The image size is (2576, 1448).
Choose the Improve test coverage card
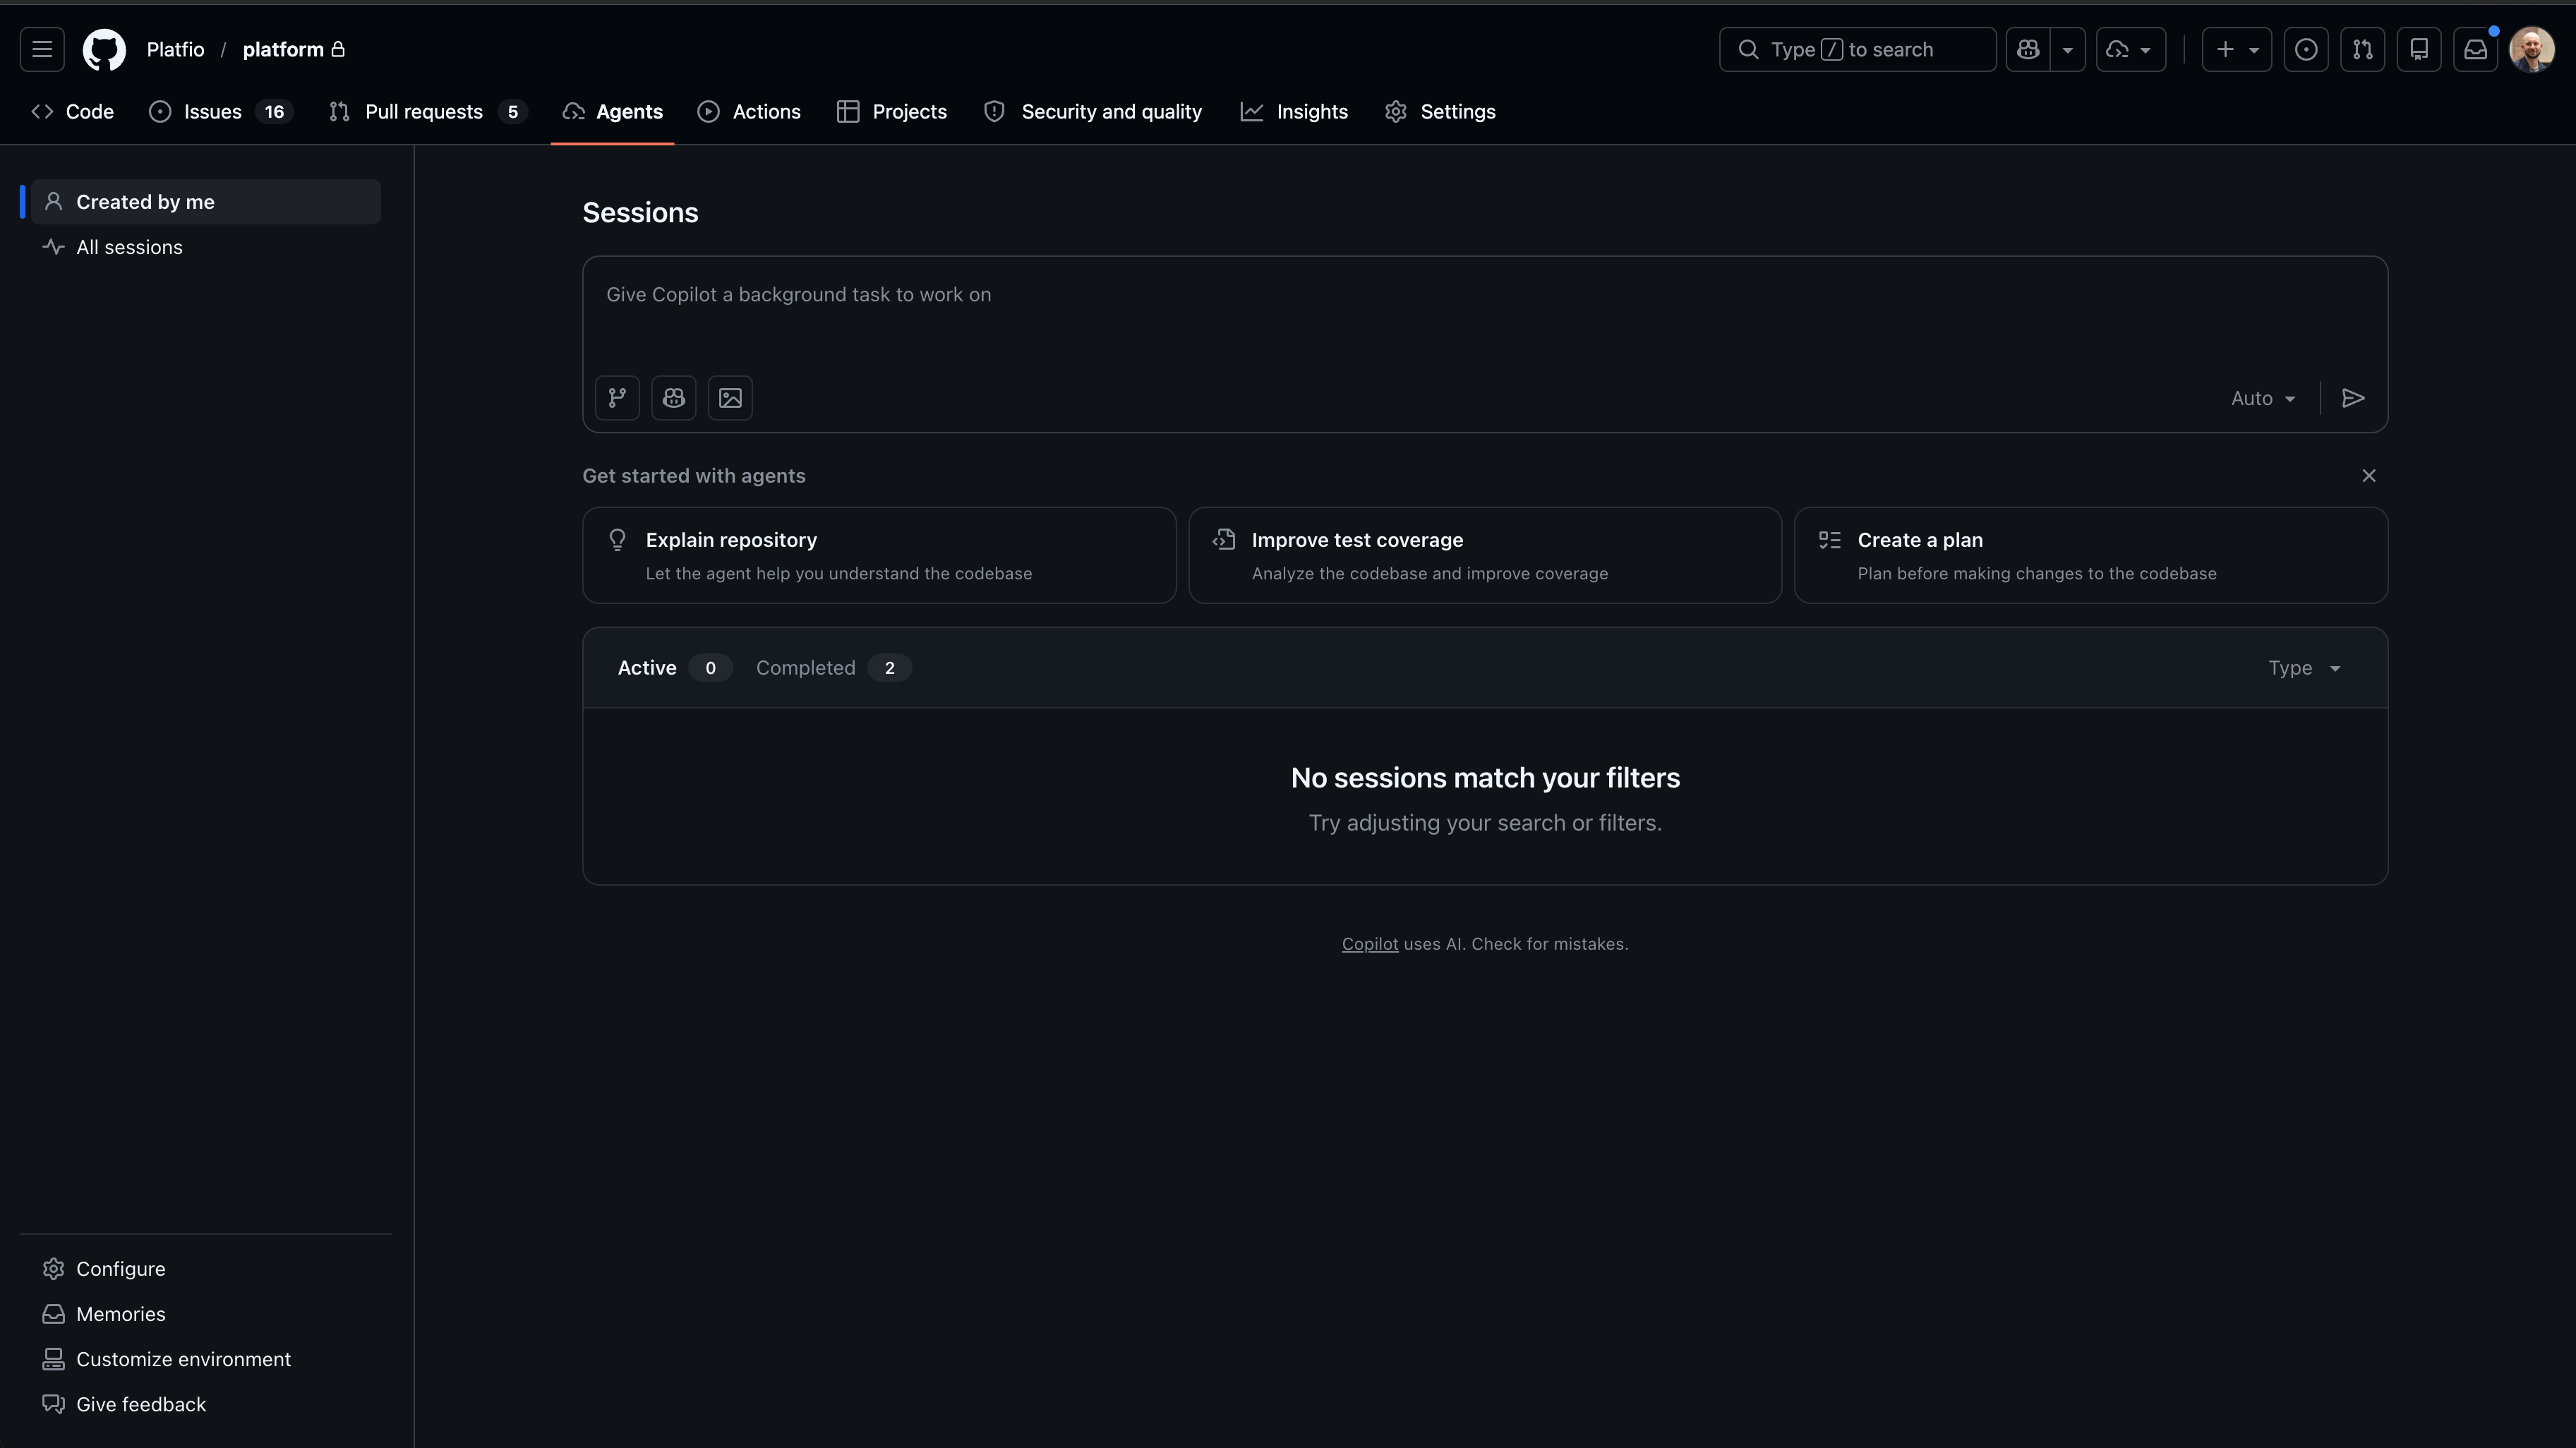pos(1485,555)
